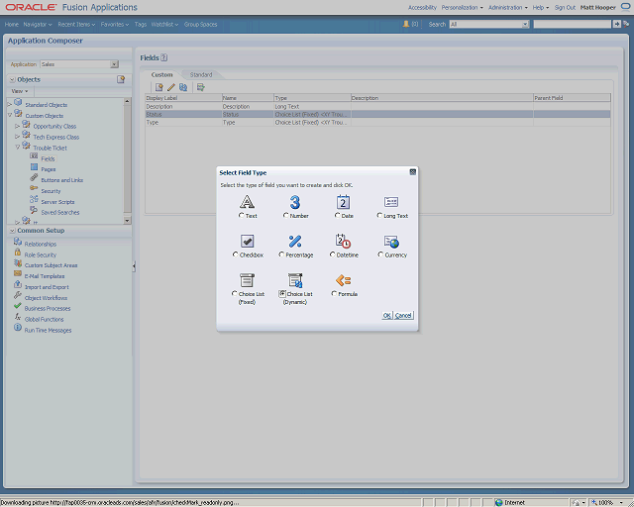This screenshot has height=507, width=634.
Task: Open the Favorites menu
Action: (115, 24)
